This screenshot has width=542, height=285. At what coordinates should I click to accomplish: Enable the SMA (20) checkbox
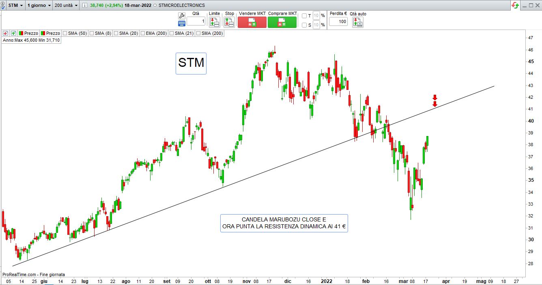[x=116, y=33]
